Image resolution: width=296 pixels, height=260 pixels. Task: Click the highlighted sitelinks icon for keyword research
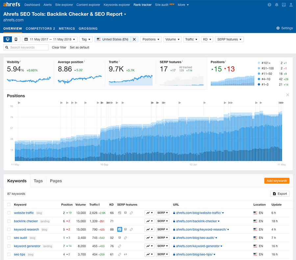[119, 229]
